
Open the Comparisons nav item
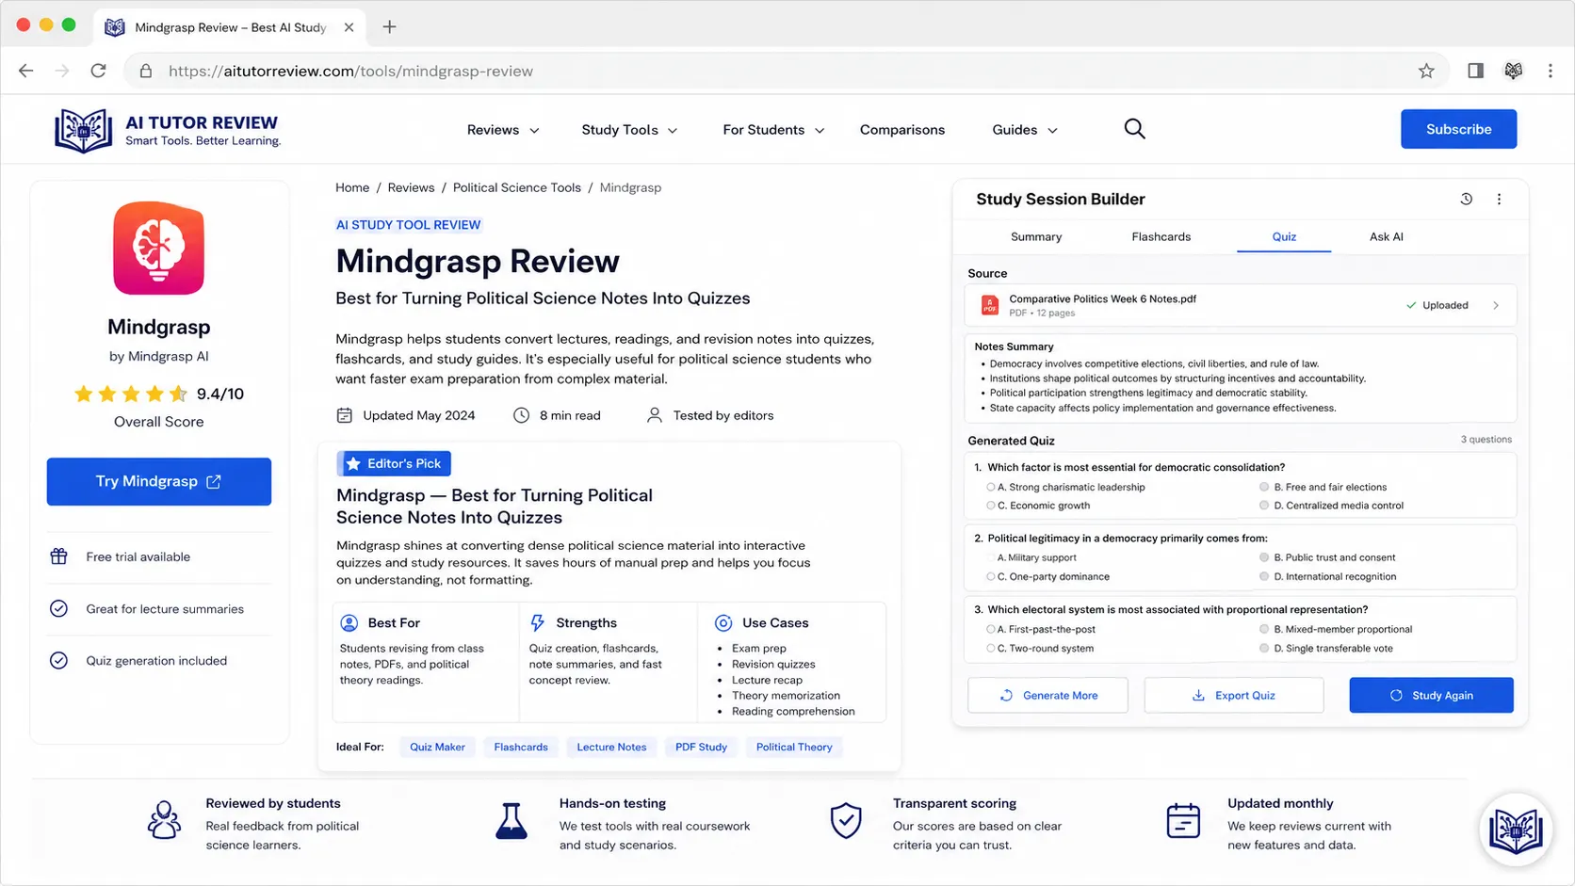coord(901,130)
